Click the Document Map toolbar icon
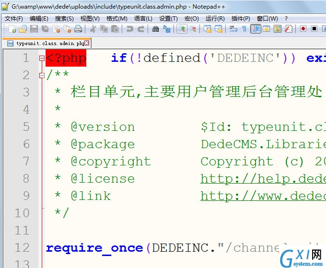This screenshot has height=268, width=326. [x=278, y=29]
